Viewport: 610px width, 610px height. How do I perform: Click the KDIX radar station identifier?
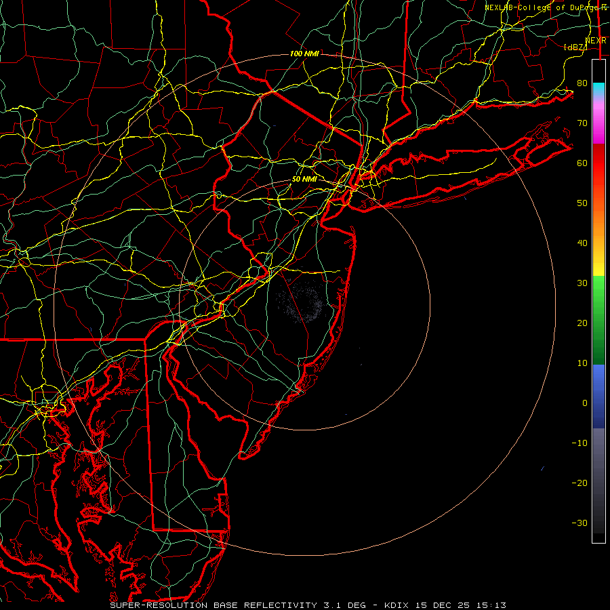396,605
